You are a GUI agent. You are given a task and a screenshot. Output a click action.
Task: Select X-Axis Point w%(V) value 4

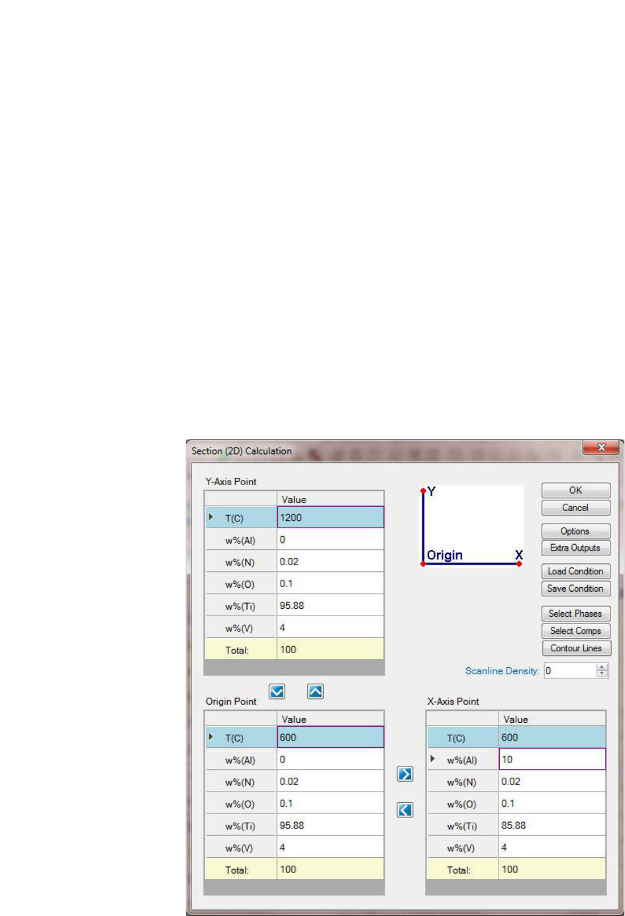(552, 847)
